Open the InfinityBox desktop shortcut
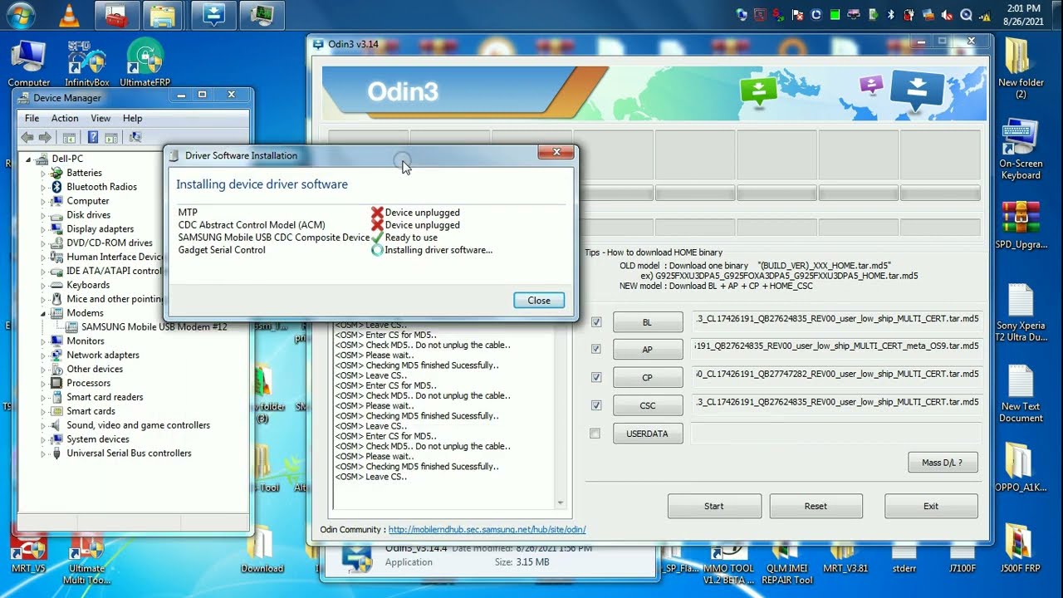The height and width of the screenshot is (598, 1063). coord(86,63)
